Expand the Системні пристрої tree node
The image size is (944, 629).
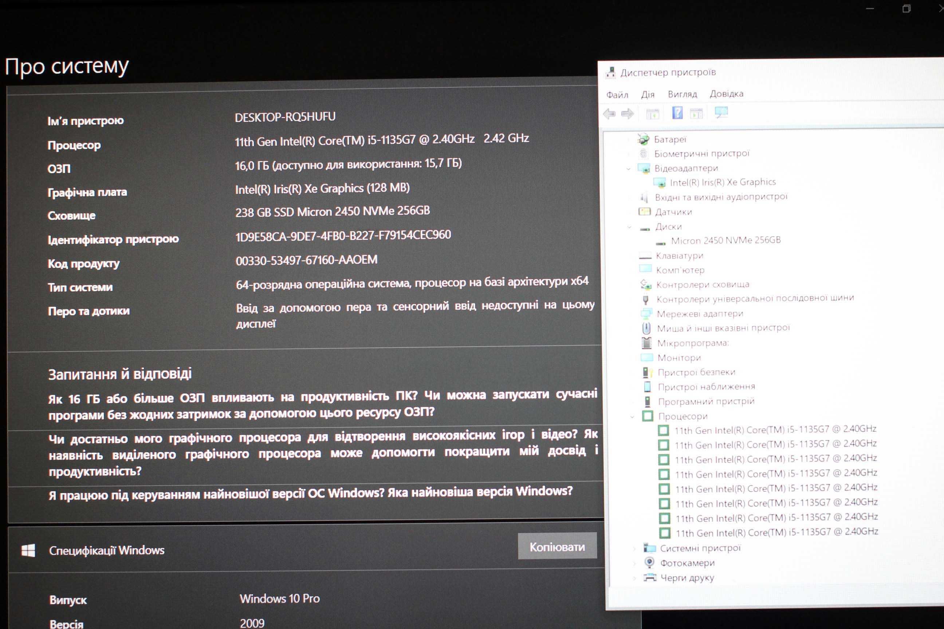(x=634, y=549)
